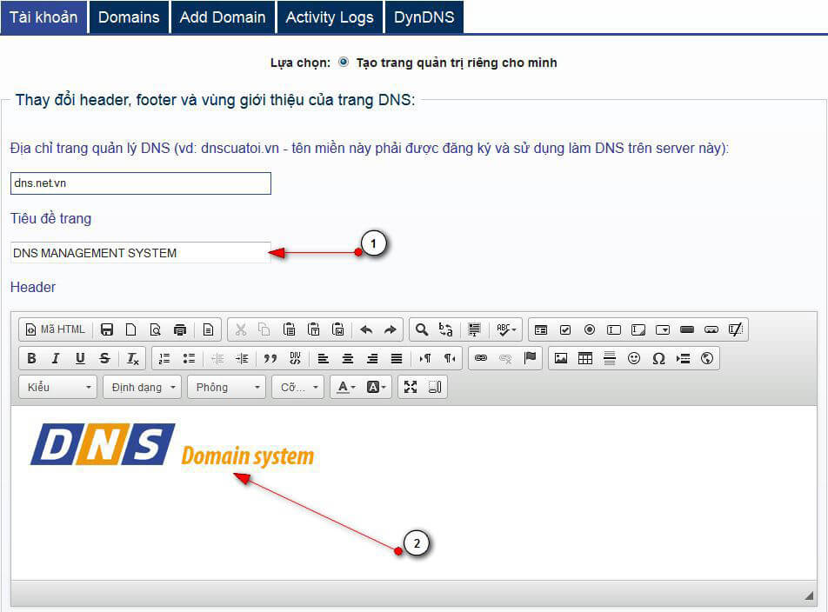Image resolution: width=828 pixels, height=612 pixels.
Task: Toggle bulleted list
Action: [189, 359]
